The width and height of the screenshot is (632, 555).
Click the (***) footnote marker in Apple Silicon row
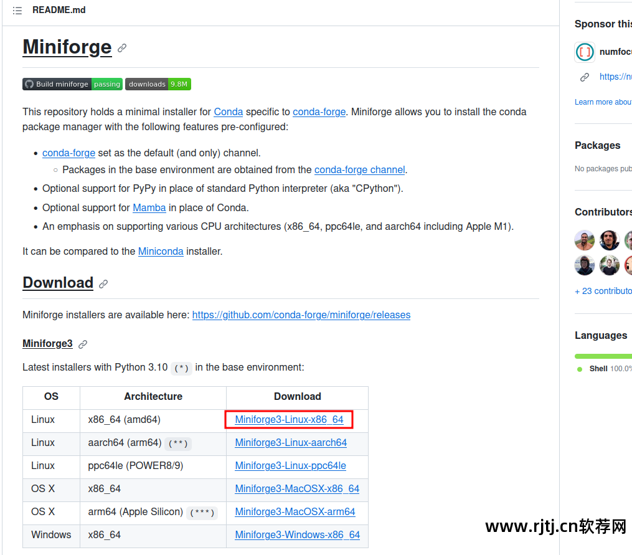coord(202,512)
